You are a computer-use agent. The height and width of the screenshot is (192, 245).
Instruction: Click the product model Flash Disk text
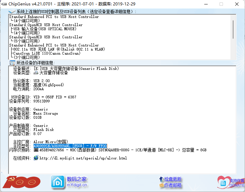(x=43, y=130)
